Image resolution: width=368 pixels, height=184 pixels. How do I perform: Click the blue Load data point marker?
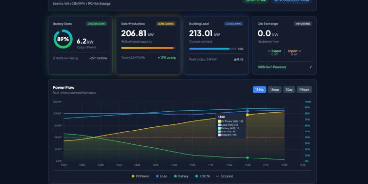[247, 111]
